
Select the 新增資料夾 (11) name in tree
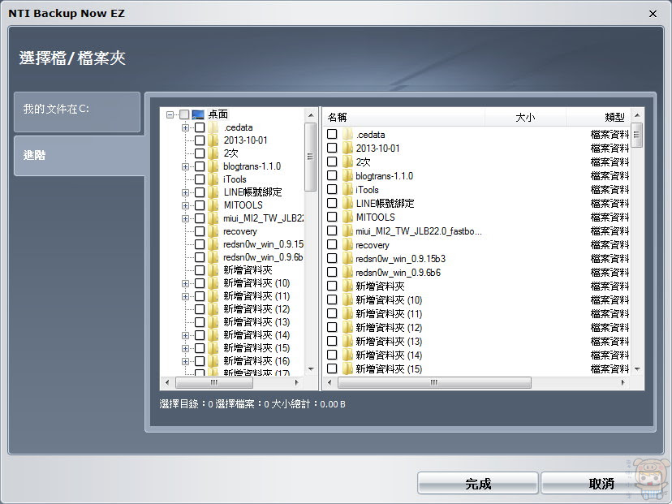[256, 296]
